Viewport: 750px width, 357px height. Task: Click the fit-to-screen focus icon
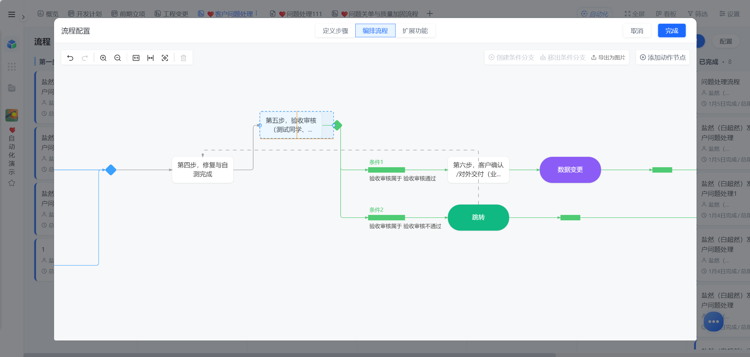165,58
